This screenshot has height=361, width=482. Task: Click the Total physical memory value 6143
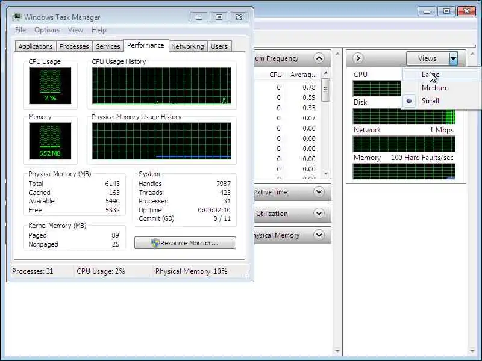(x=113, y=184)
